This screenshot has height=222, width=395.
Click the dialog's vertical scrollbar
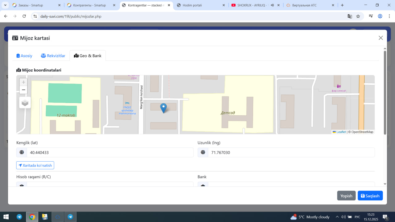pyautogui.click(x=385, y=92)
